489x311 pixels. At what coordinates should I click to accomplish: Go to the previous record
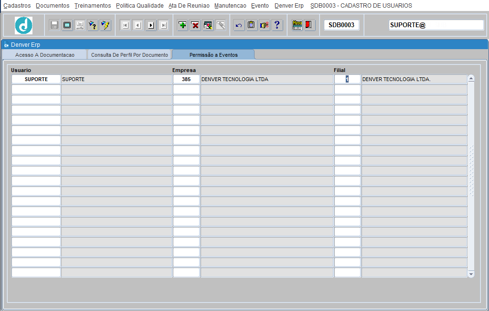[138, 25]
